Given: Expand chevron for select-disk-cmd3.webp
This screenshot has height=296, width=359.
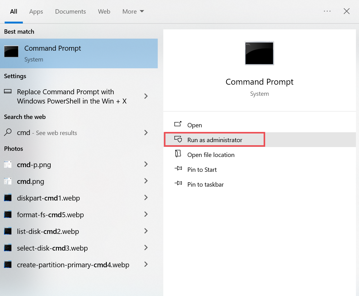Looking at the screenshot, I should (x=146, y=248).
